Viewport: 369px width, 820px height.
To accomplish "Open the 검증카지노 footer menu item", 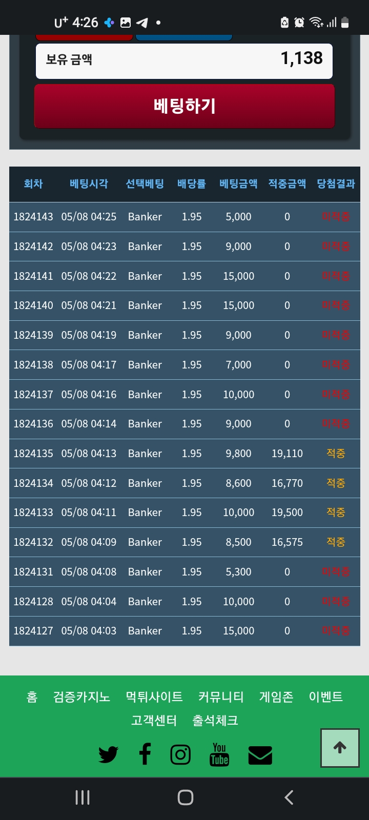I will pyautogui.click(x=82, y=696).
